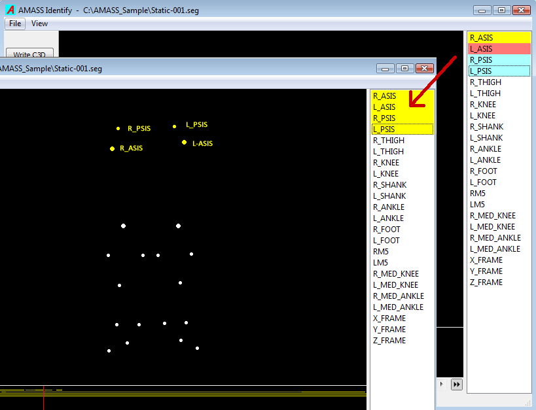The image size is (536, 410).
Task: Click the red frame cursor on the timeline
Action: click(x=43, y=398)
